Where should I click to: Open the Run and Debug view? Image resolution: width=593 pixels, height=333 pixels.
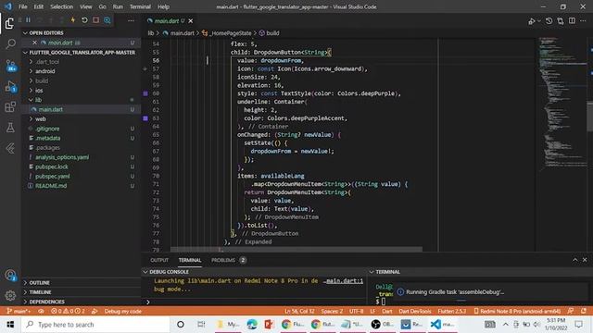point(10,86)
